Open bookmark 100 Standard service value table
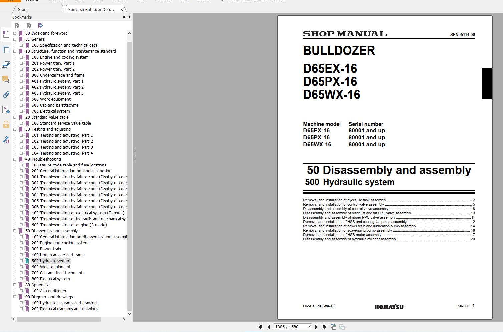Viewport: 503px width, 332px height. (61, 123)
